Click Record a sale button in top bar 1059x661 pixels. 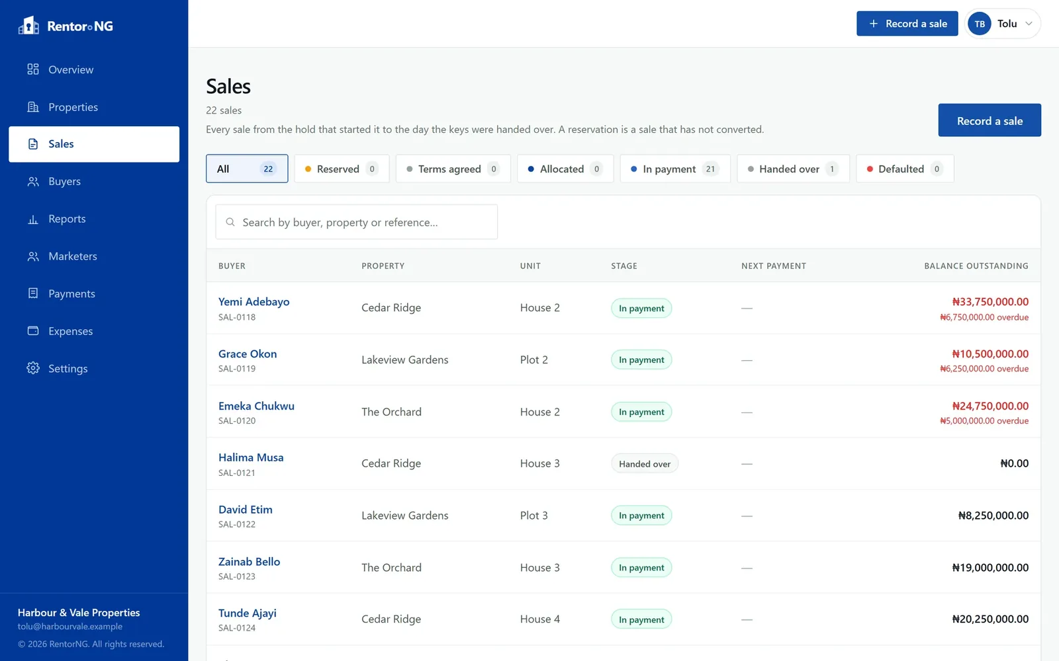click(907, 24)
